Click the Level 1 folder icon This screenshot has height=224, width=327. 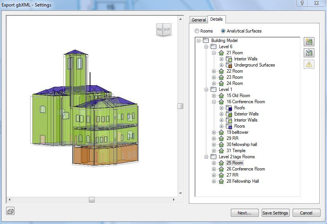click(213, 89)
